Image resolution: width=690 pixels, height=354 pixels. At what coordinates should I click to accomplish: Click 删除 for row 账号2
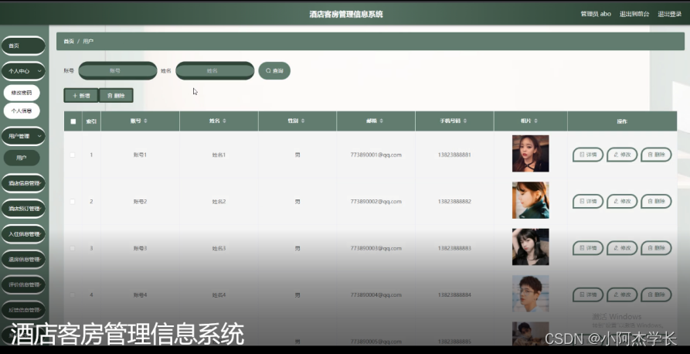coord(656,202)
